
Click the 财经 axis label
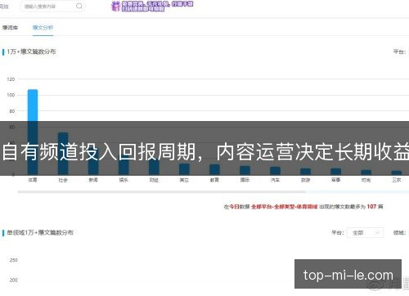click(154, 180)
